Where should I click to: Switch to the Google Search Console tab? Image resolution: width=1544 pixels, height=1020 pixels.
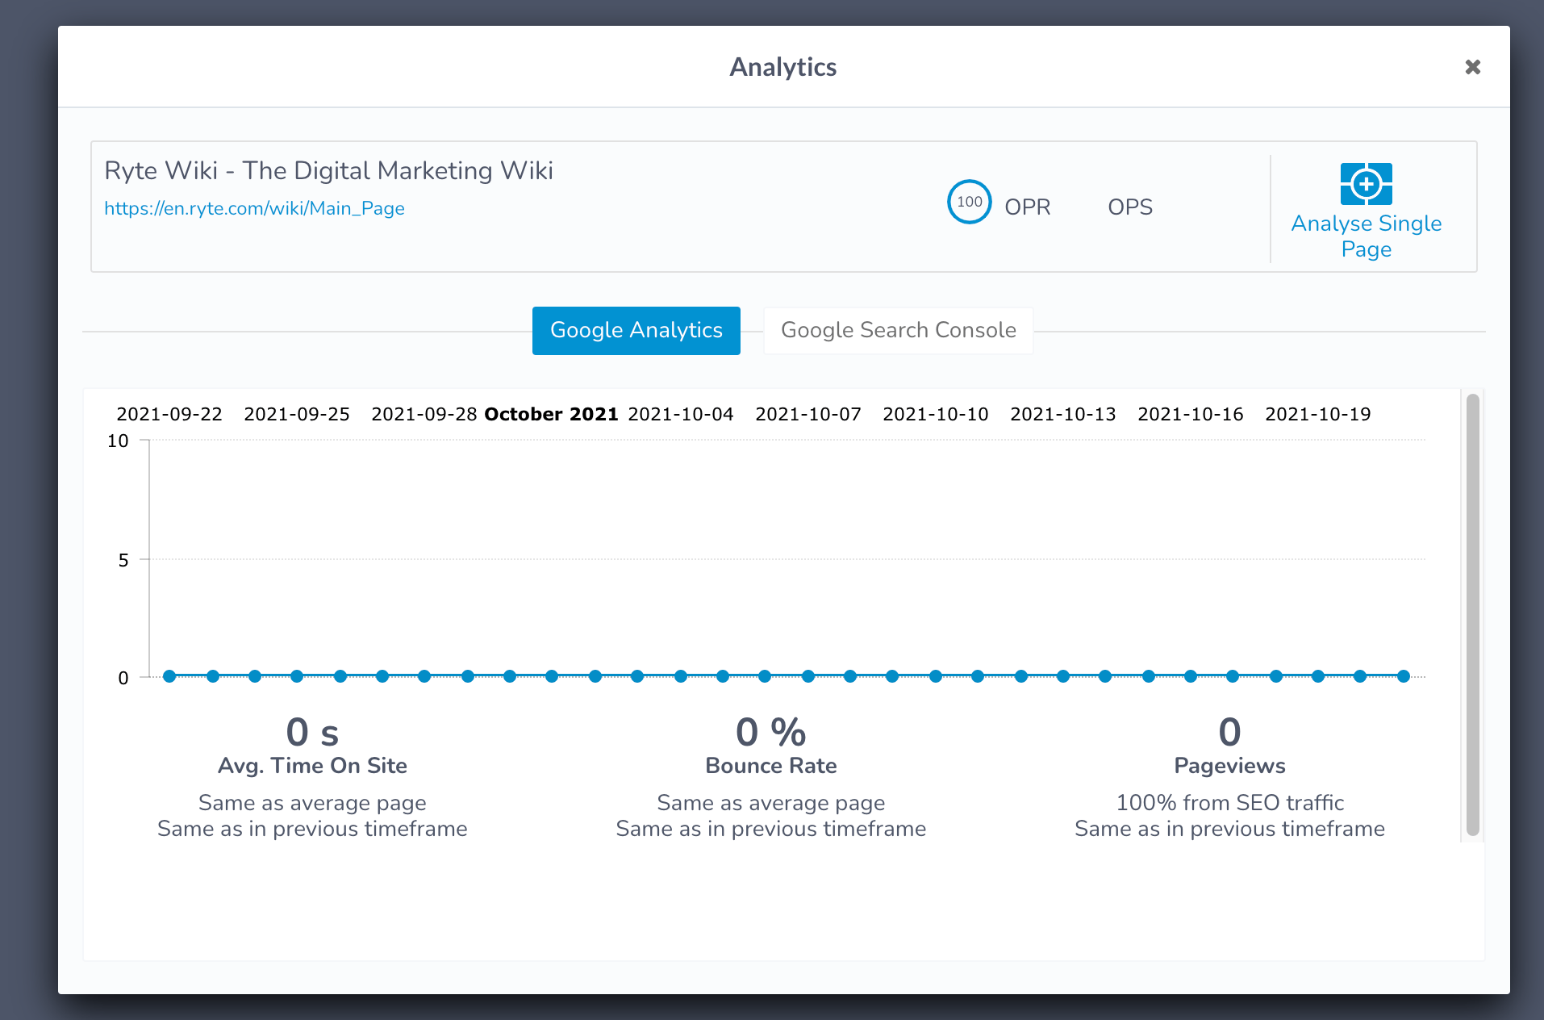[898, 330]
